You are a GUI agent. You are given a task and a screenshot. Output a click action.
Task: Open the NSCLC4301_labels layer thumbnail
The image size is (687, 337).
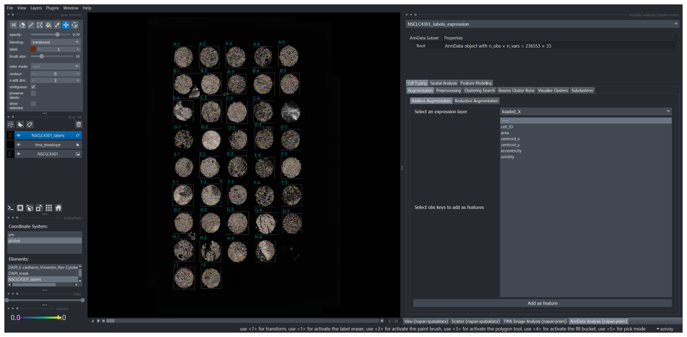[11, 135]
